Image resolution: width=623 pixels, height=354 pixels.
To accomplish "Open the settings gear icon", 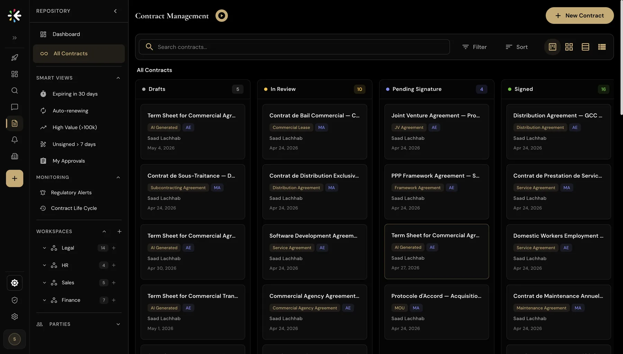I will click(x=15, y=317).
